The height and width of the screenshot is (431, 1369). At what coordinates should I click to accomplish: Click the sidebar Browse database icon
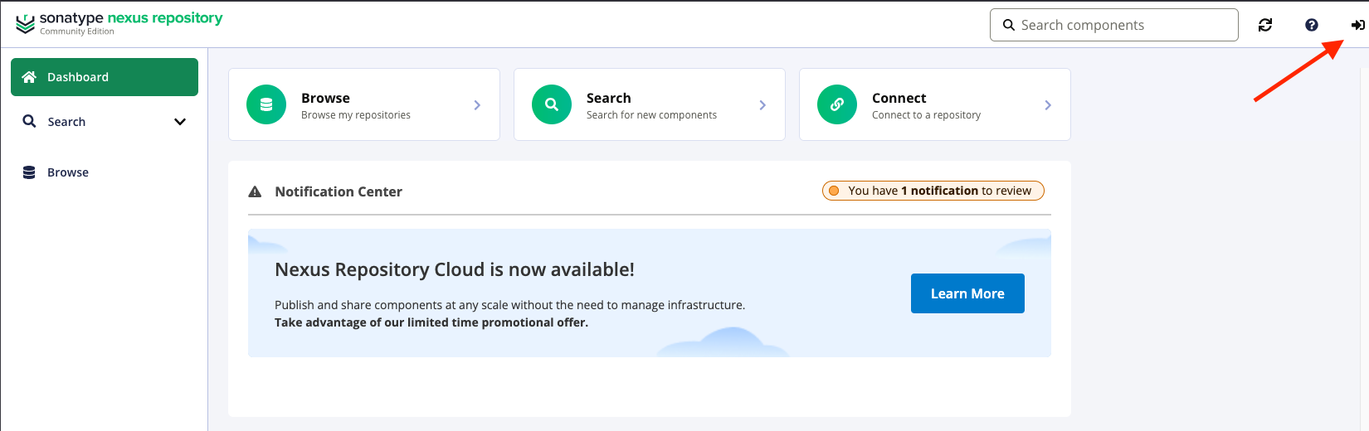click(x=29, y=172)
